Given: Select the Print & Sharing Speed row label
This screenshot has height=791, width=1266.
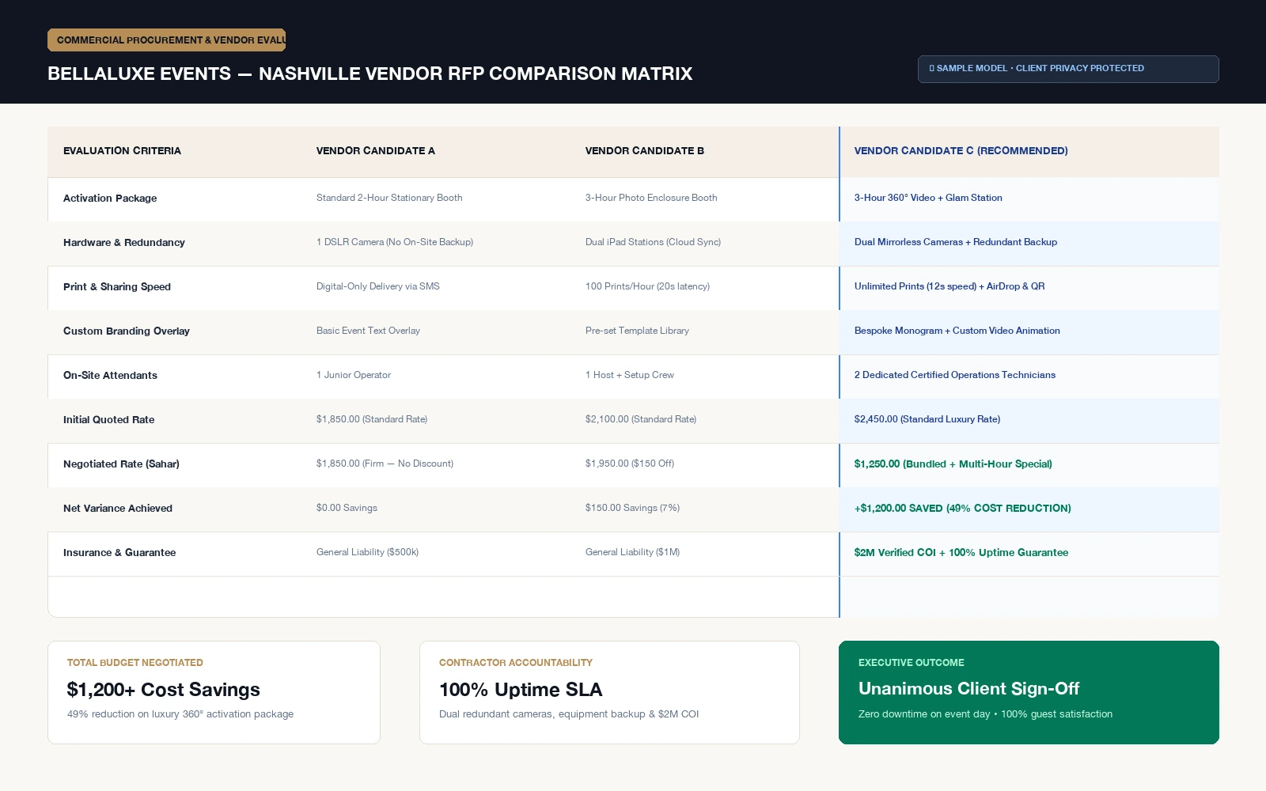Looking at the screenshot, I should click(117, 287).
